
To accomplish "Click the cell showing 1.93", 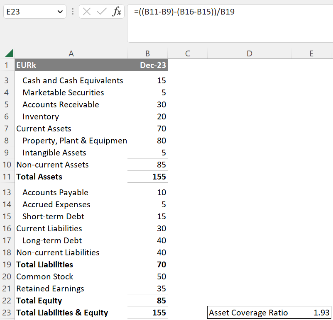I will coord(311,313).
